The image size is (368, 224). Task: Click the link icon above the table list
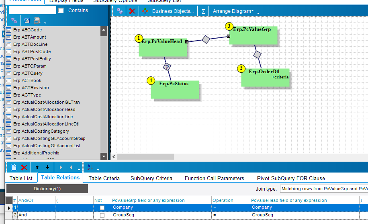pos(14,21)
